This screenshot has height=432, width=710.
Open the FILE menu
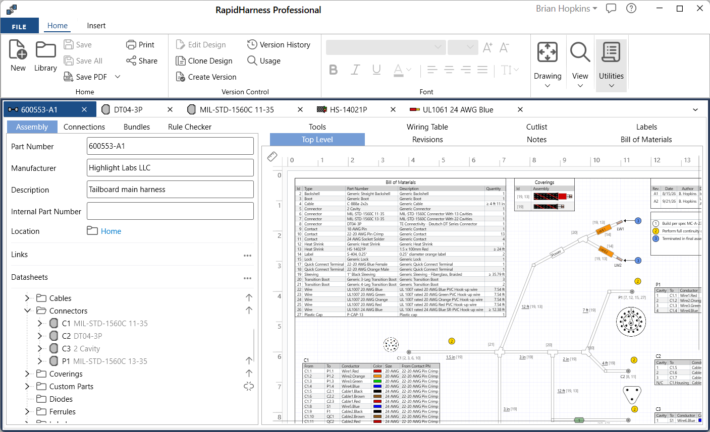coord(19,26)
